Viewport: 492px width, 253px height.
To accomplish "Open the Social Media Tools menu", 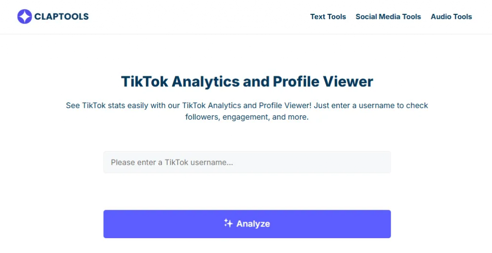I will (388, 17).
